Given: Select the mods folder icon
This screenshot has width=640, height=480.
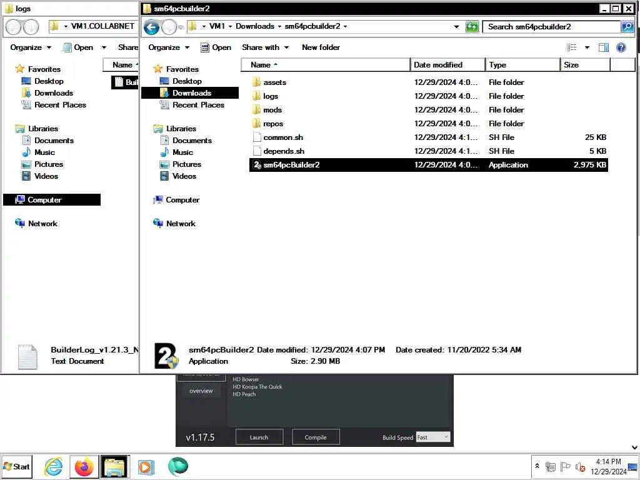Looking at the screenshot, I should (x=256, y=110).
